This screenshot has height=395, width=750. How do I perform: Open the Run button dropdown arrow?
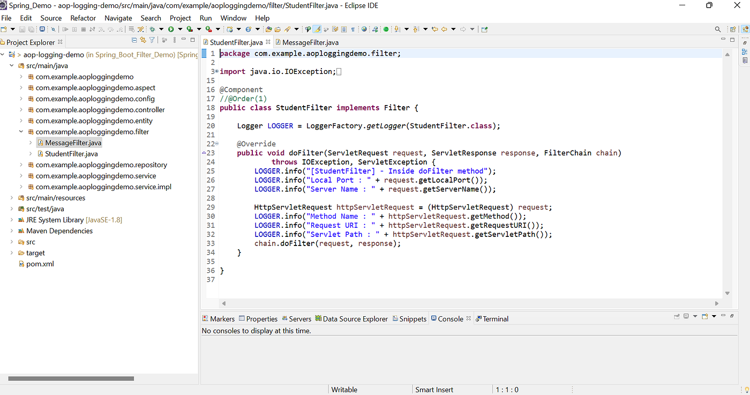pos(180,29)
